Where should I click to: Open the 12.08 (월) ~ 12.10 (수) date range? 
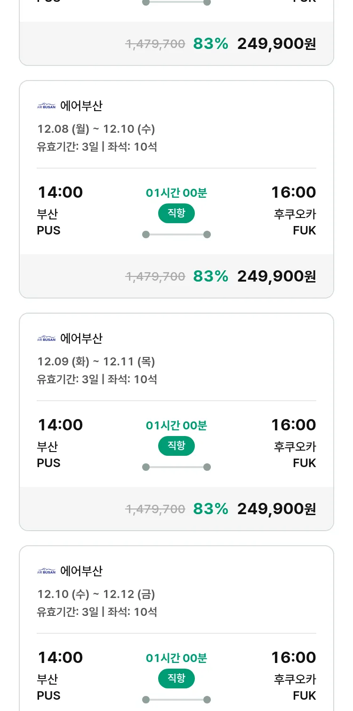(x=96, y=129)
